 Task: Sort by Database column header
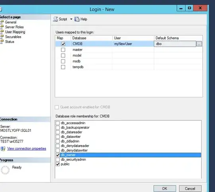coord(92,38)
